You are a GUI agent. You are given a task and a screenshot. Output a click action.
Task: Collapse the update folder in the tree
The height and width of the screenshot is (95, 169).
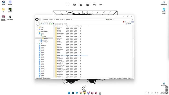38,33
